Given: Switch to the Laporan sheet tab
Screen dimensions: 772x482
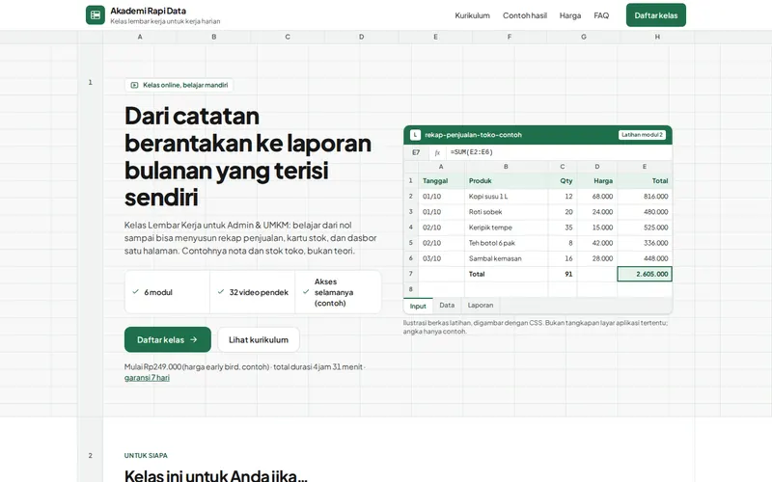Looking at the screenshot, I should tap(480, 306).
